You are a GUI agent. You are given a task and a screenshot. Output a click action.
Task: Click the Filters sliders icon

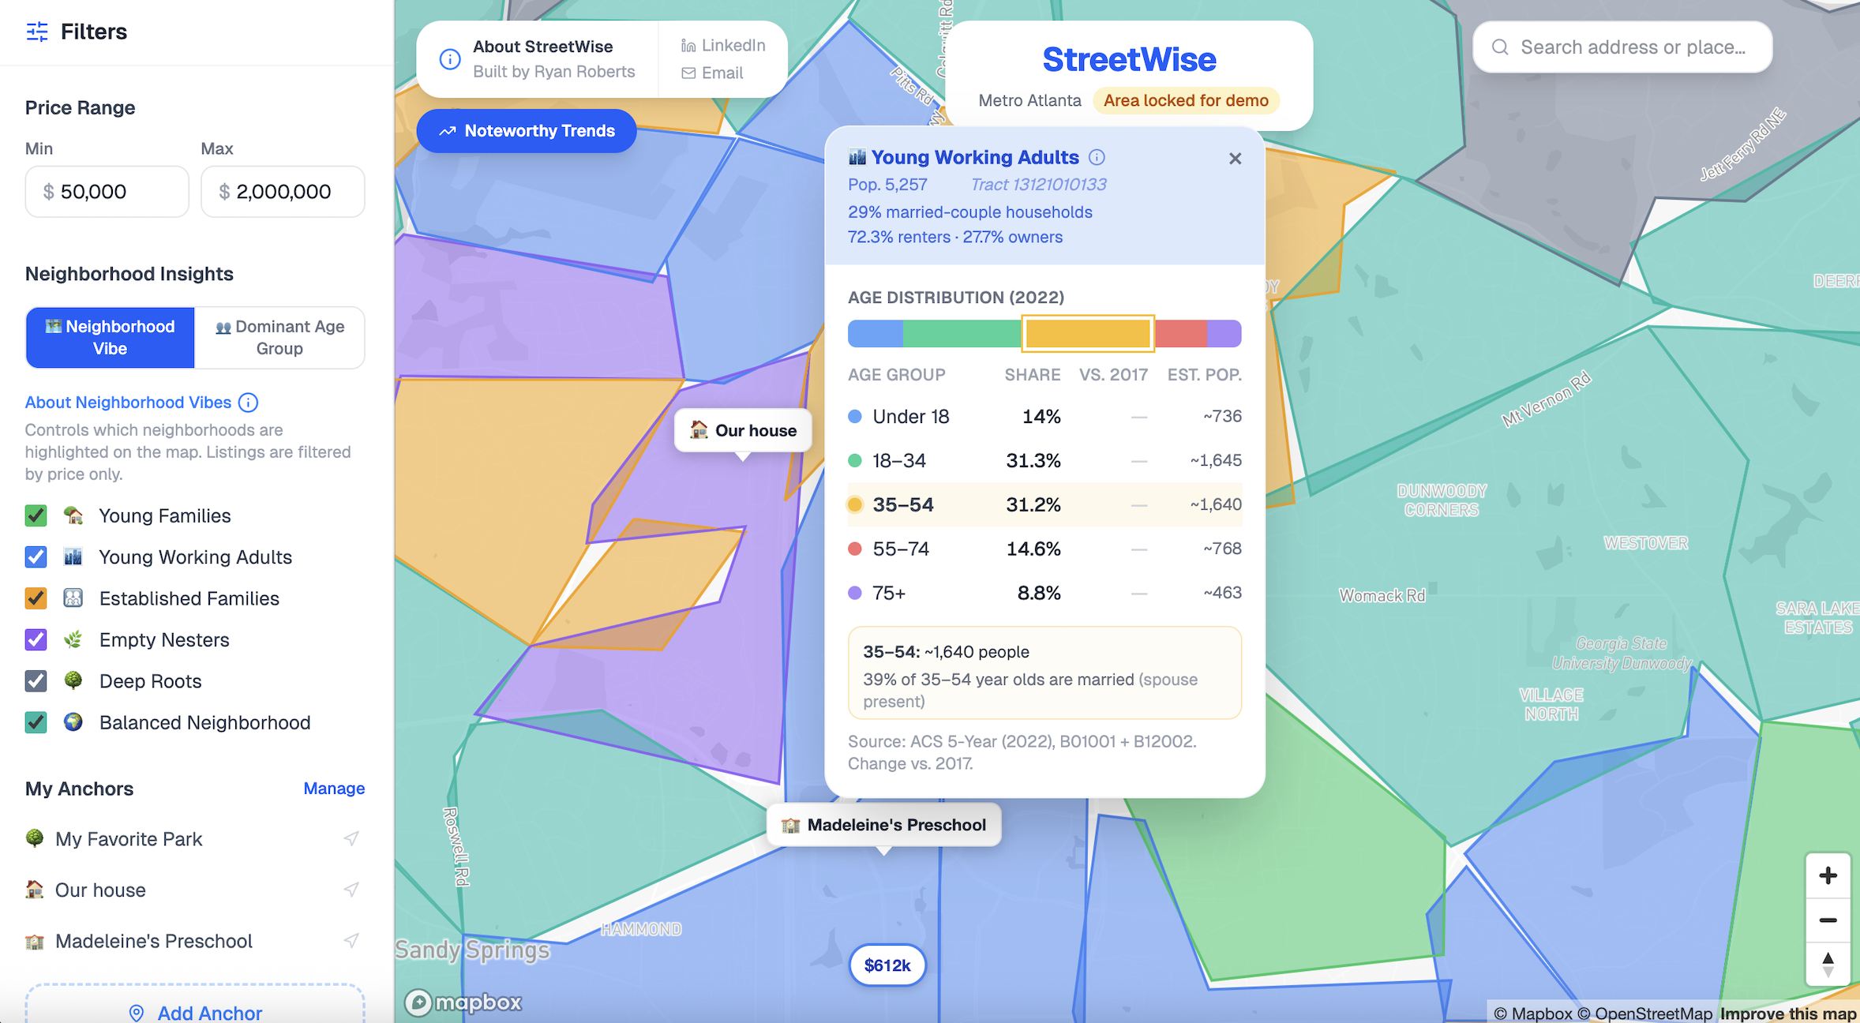pyautogui.click(x=36, y=32)
